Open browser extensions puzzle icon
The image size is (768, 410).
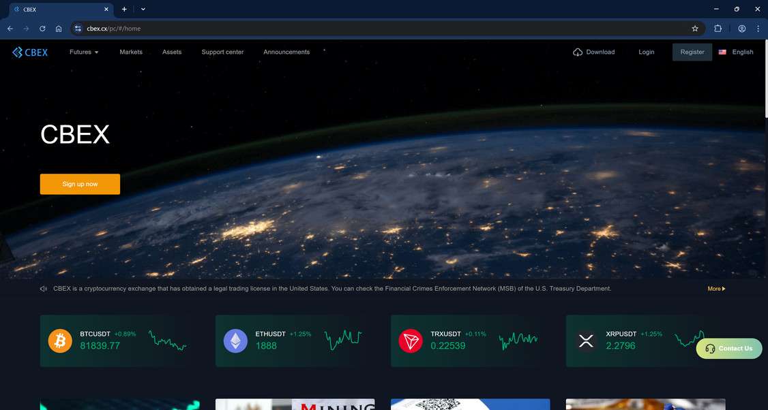(x=718, y=29)
